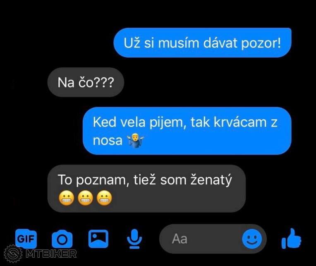316x266 pixels.
Task: Select the 'Ked vela pijem' blue message
Action: (187, 131)
